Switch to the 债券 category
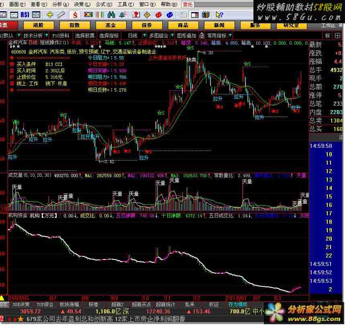This screenshot has height=325, width=345. coord(147,25)
